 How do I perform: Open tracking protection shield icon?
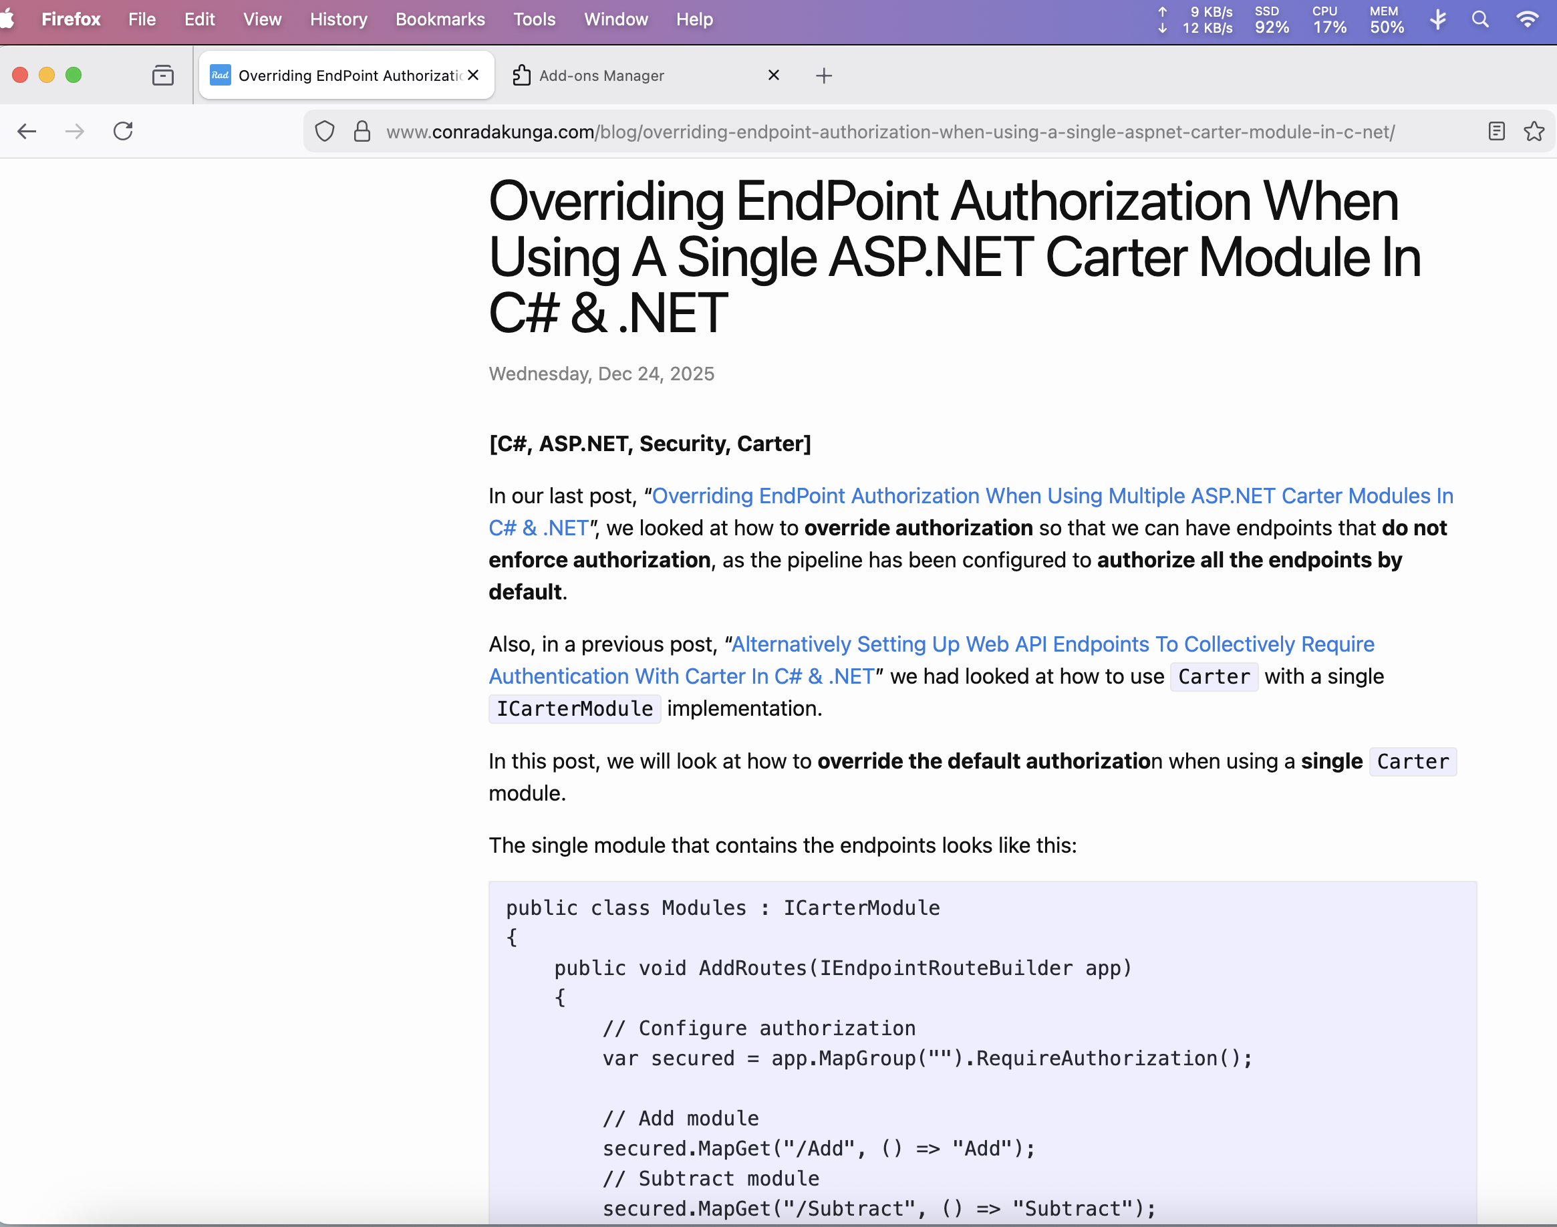click(325, 132)
